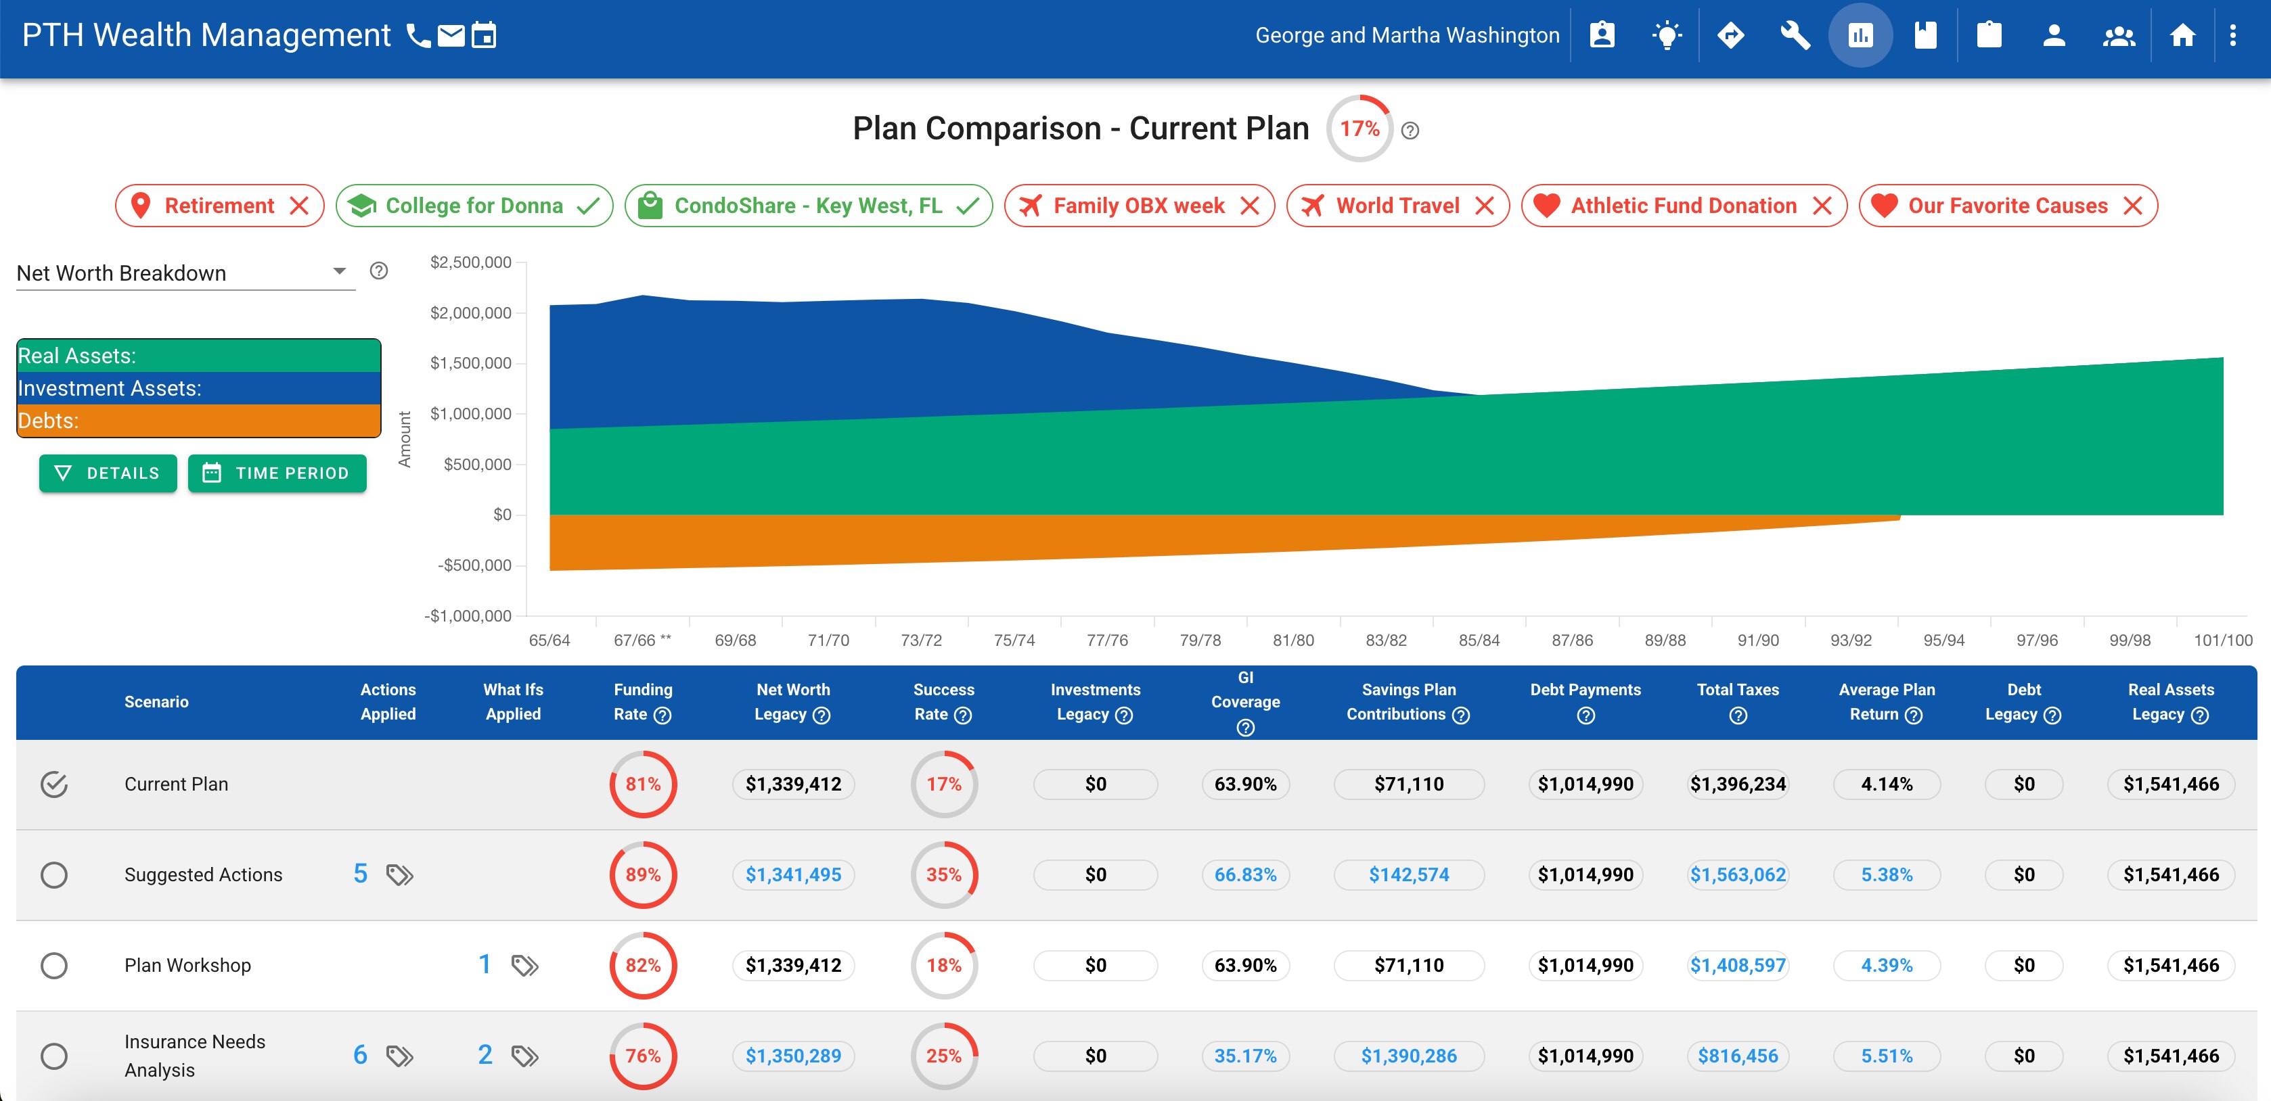Open the three-dot more options menu

(2232, 36)
